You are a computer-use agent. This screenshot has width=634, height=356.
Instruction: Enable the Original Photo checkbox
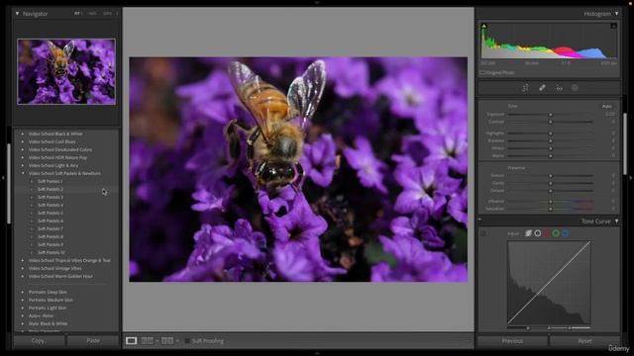click(x=482, y=72)
